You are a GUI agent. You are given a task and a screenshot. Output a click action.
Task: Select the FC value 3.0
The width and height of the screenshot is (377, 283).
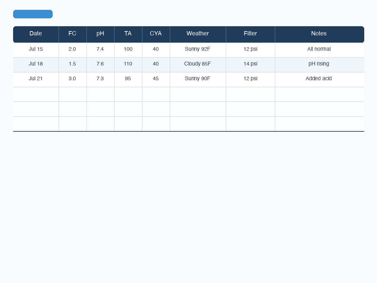pos(73,80)
